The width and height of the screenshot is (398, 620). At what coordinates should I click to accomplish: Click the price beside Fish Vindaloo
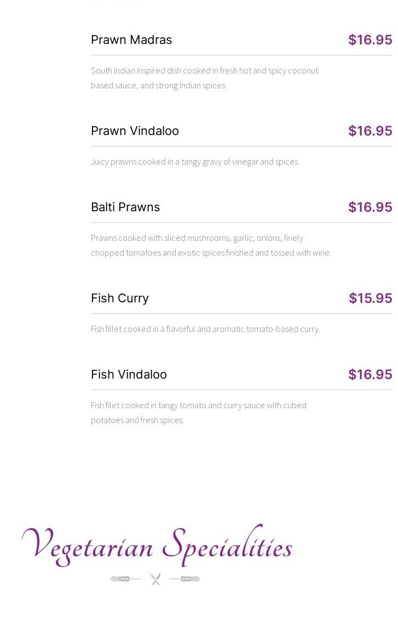[x=370, y=375]
